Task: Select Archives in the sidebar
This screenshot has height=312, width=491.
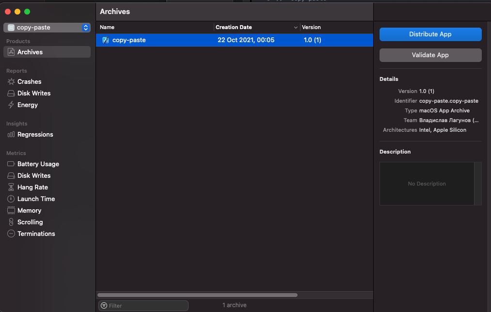Action: pos(47,52)
